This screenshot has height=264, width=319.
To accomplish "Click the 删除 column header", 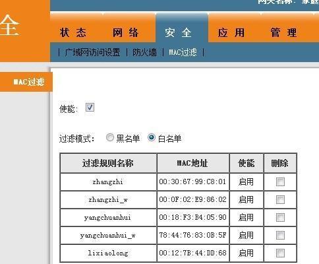I will [280, 163].
